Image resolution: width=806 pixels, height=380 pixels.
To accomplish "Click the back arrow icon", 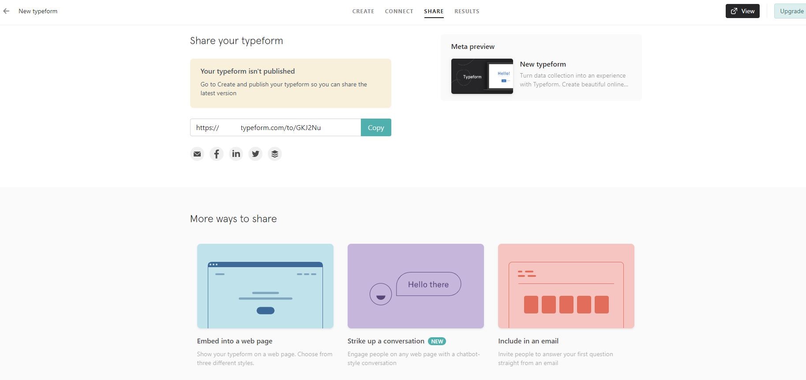I will click(x=6, y=11).
